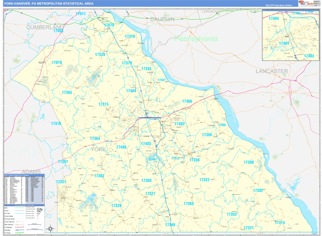The height and width of the screenshot is (236, 322).
Task: Click ZIP code 17365 on the map
Action: [67, 93]
